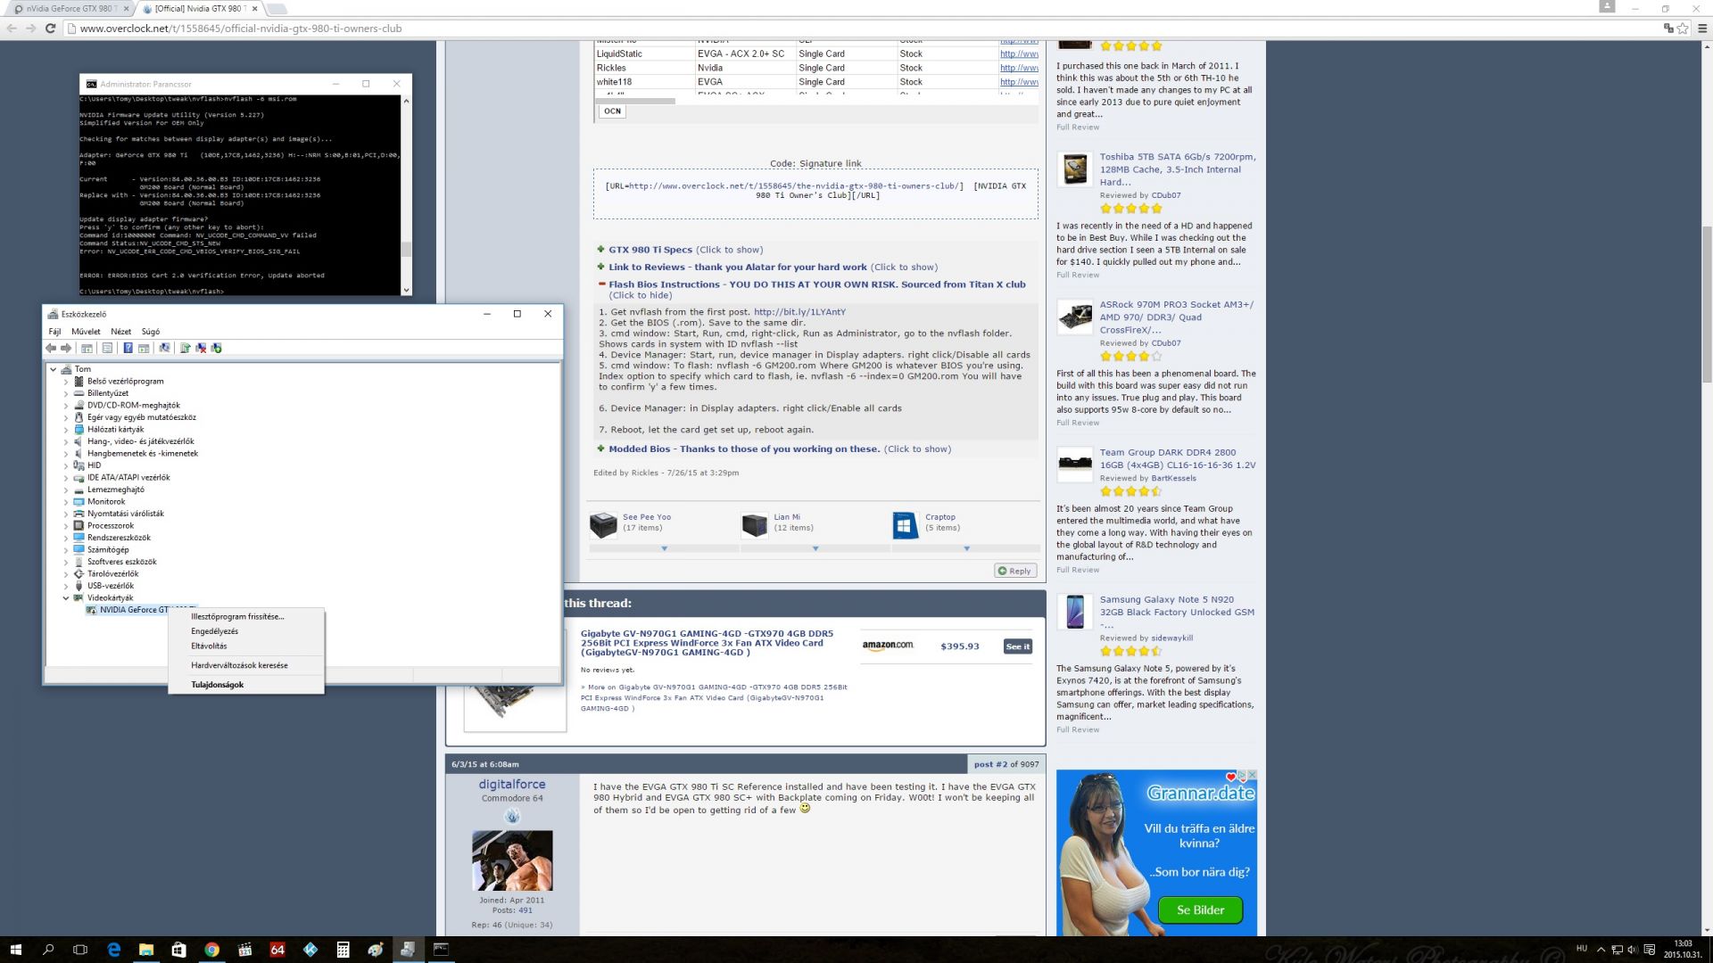Expand the Billentyűzet category
1713x963 pixels.
click(x=66, y=393)
